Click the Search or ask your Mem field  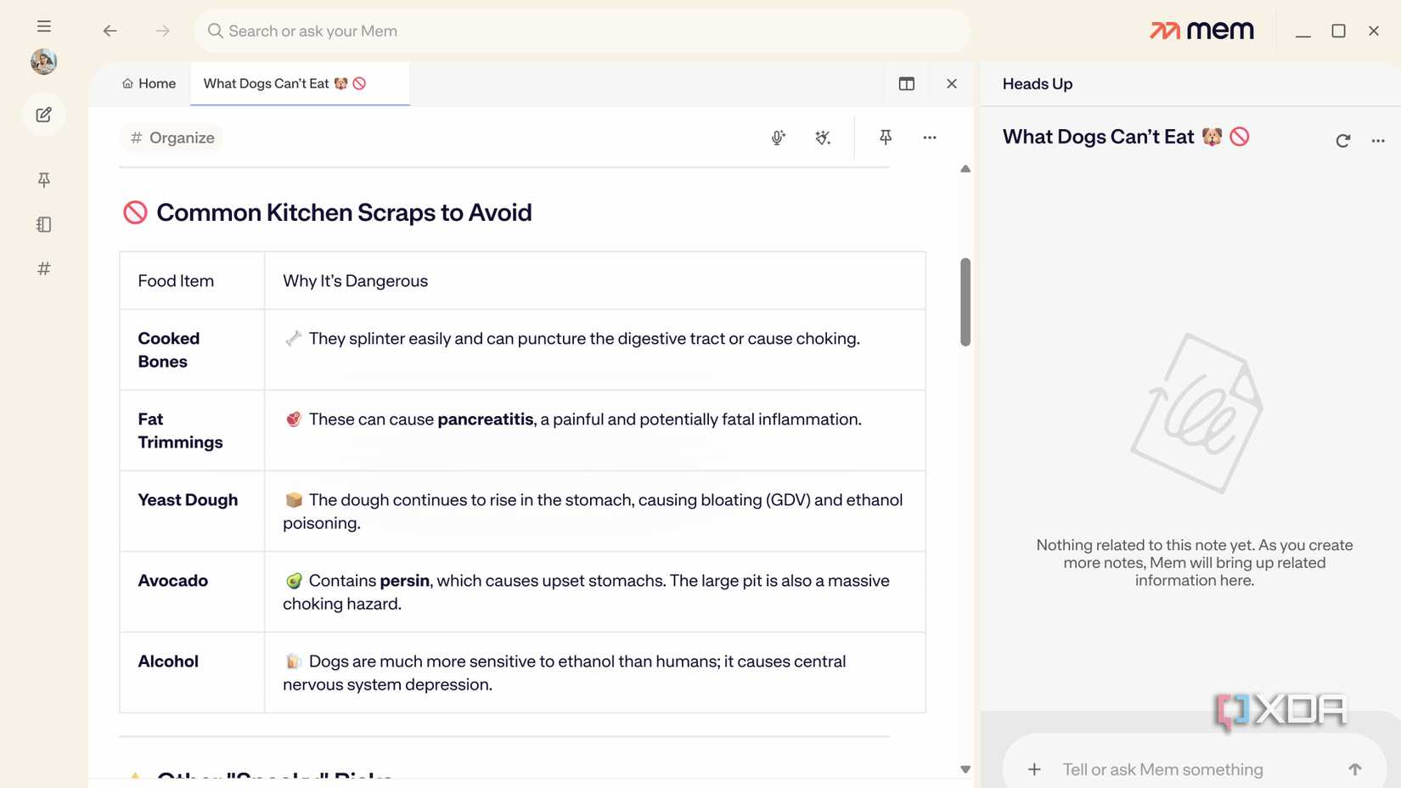[582, 31]
